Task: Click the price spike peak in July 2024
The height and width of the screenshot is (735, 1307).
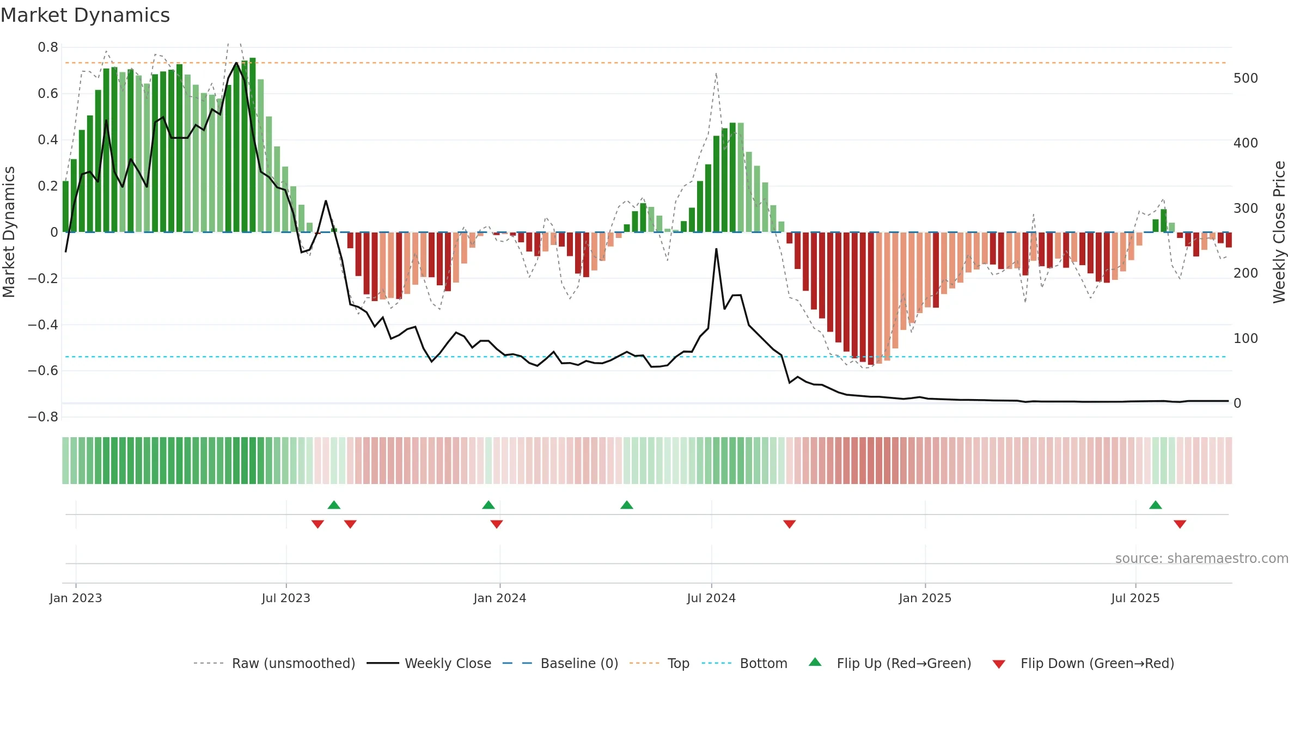Action: (x=716, y=249)
